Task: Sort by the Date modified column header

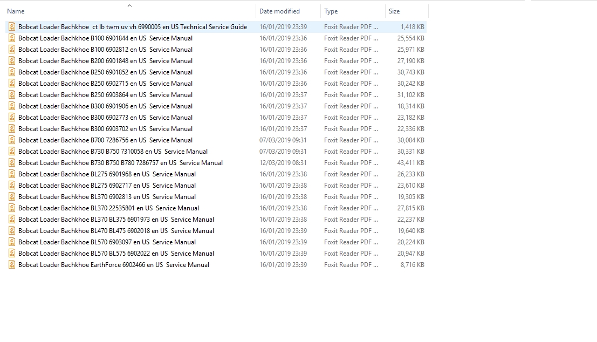Action: pos(279,11)
